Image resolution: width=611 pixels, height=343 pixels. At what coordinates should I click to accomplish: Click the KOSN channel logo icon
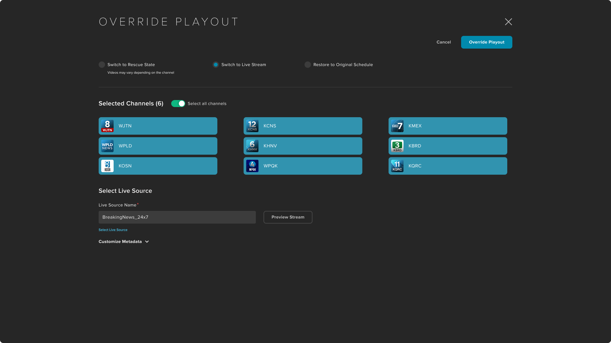pyautogui.click(x=107, y=166)
